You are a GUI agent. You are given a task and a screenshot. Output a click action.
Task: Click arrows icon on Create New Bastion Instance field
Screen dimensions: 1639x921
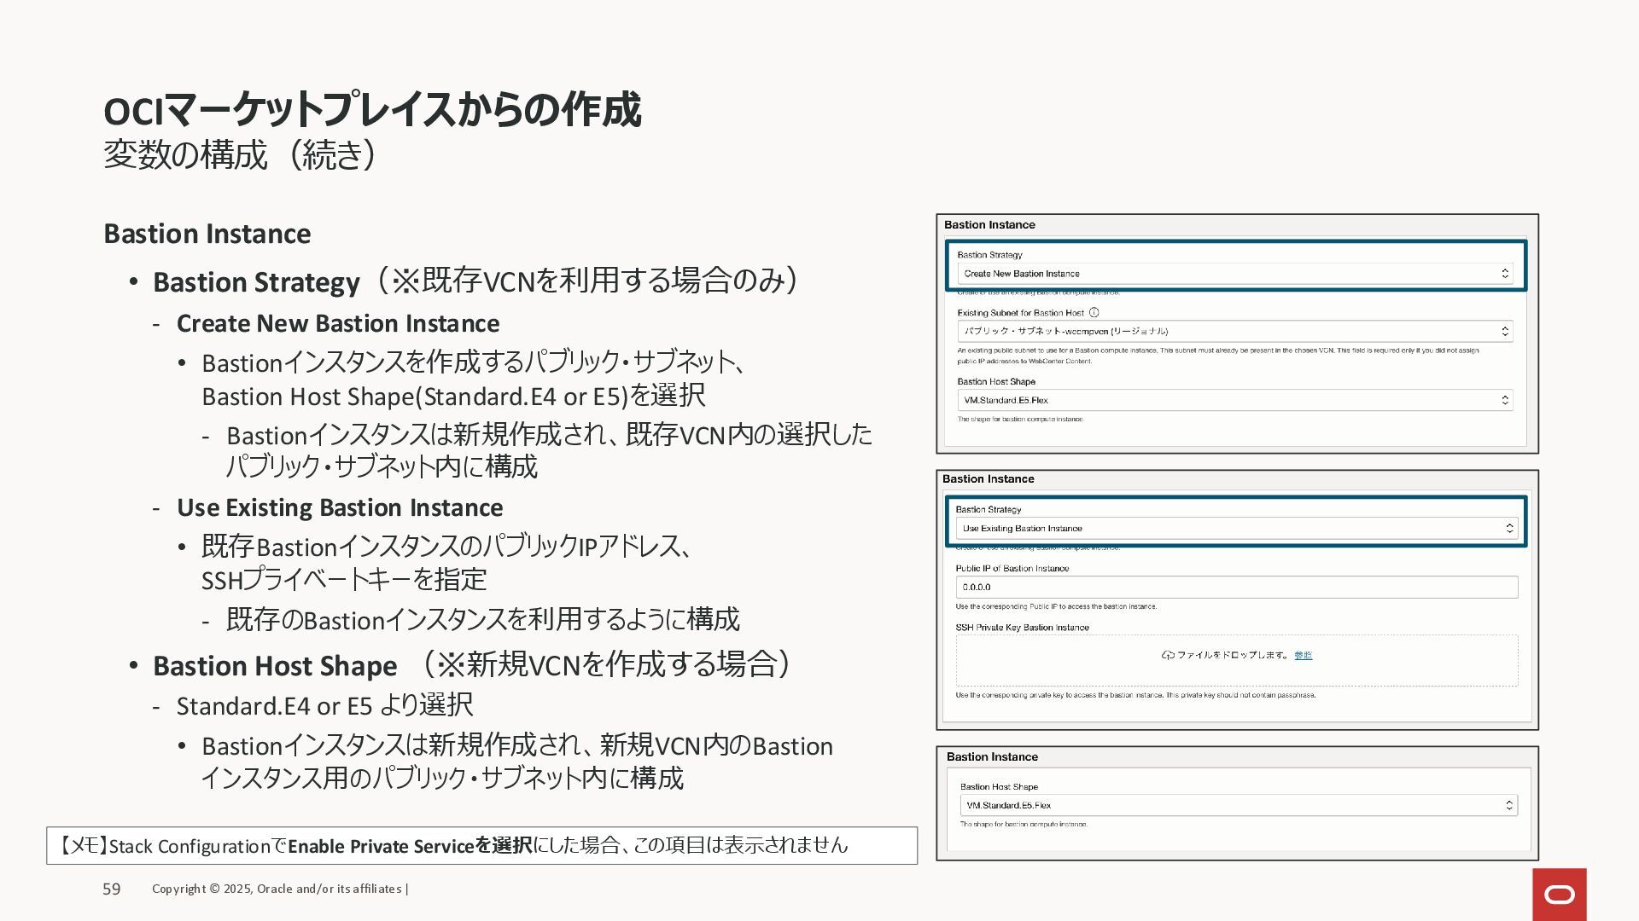pos(1505,274)
